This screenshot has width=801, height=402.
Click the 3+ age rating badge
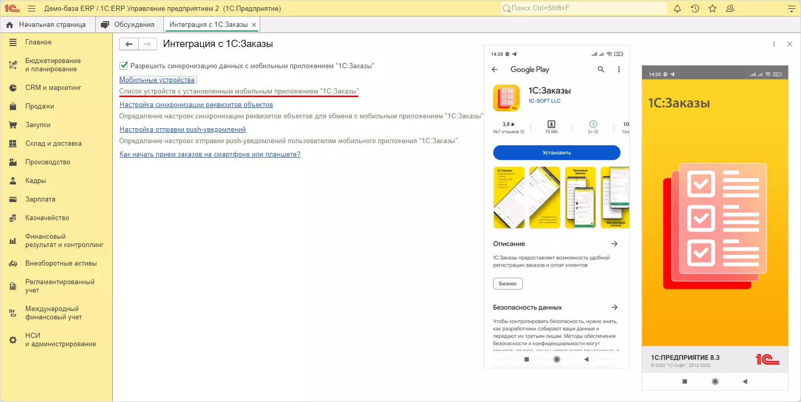pos(594,124)
